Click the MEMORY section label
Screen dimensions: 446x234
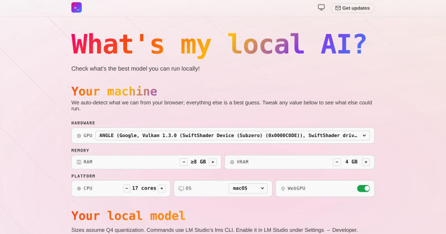tap(80, 150)
